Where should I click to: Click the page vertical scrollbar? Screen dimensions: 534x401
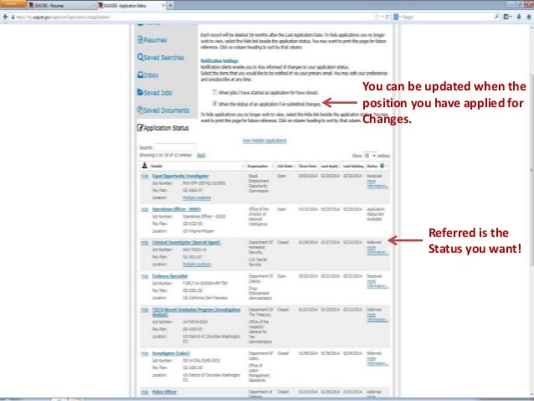click(x=531, y=170)
